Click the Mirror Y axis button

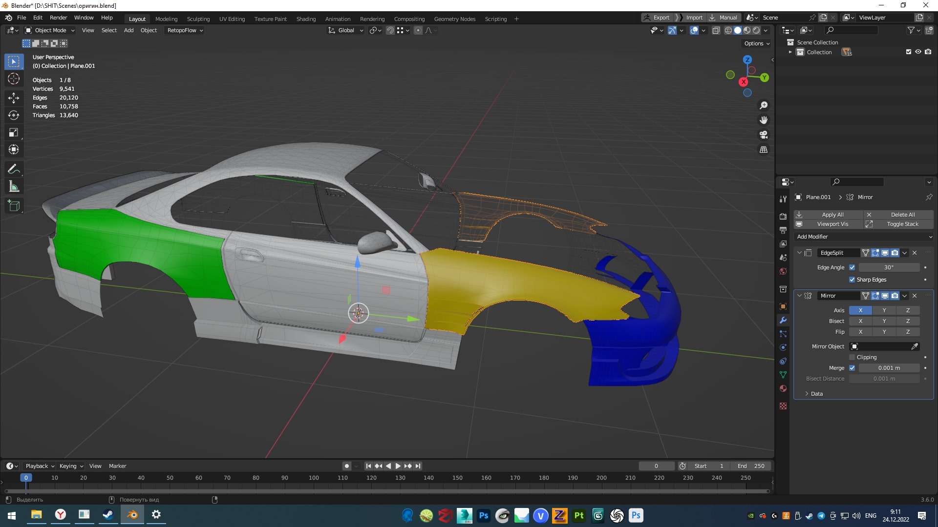[884, 310]
